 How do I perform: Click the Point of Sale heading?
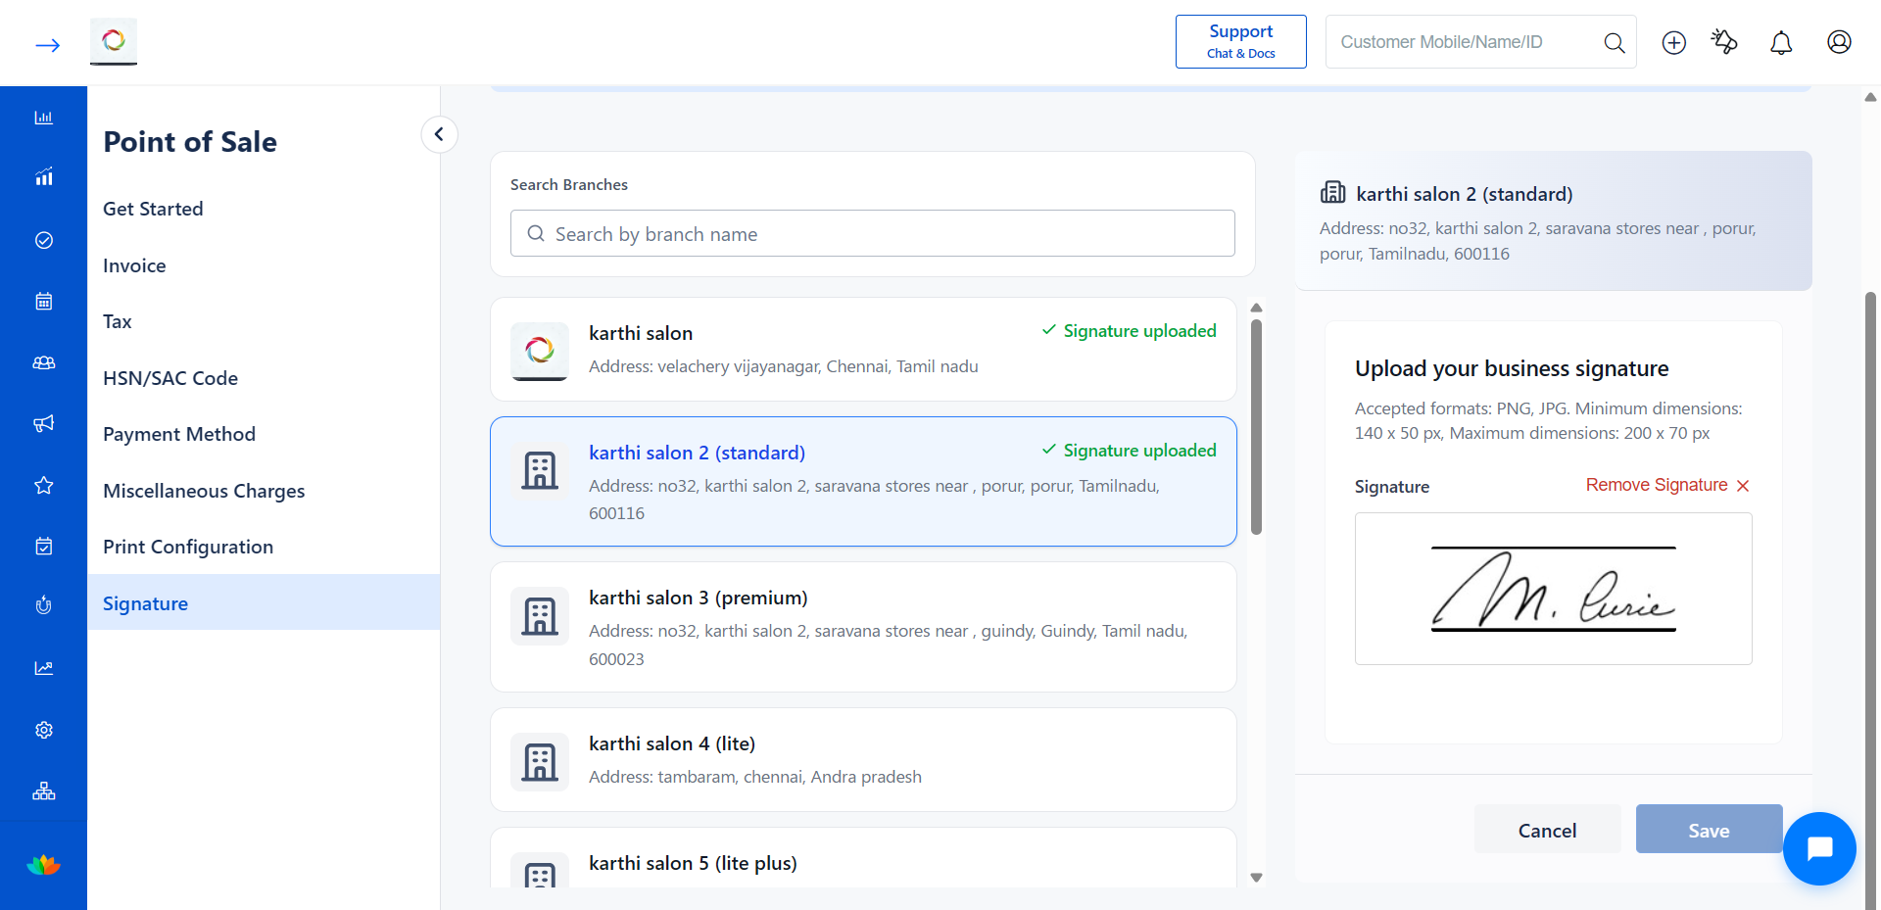click(190, 142)
